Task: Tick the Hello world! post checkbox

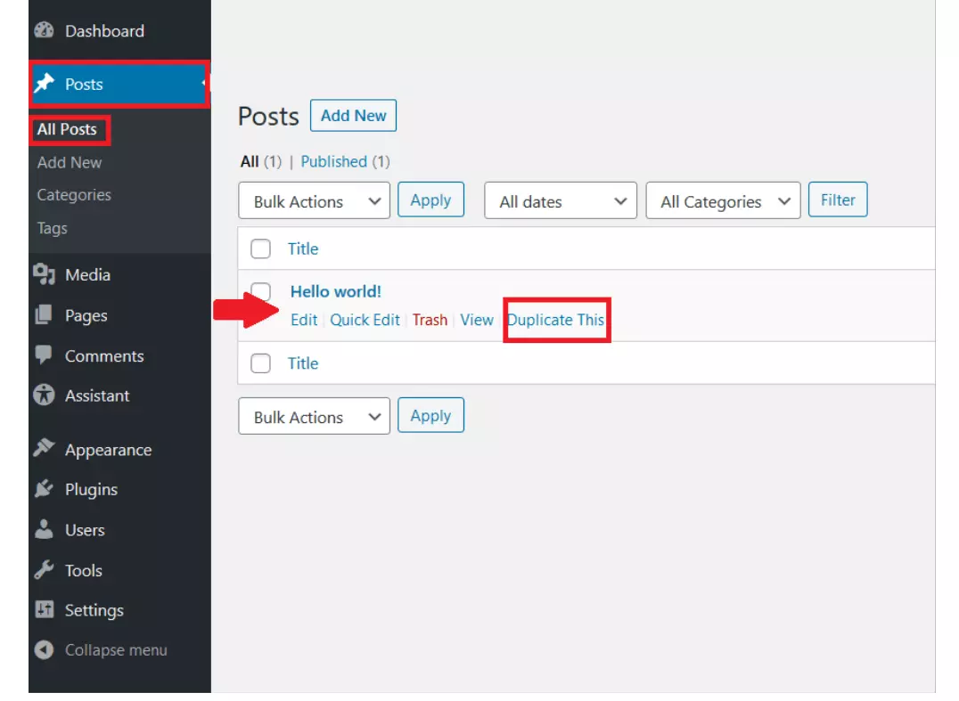Action: coord(261,291)
